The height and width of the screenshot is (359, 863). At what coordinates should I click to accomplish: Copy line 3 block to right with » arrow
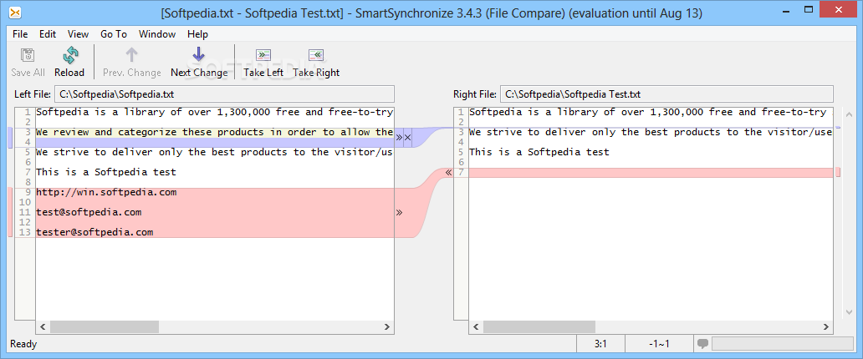(x=399, y=138)
